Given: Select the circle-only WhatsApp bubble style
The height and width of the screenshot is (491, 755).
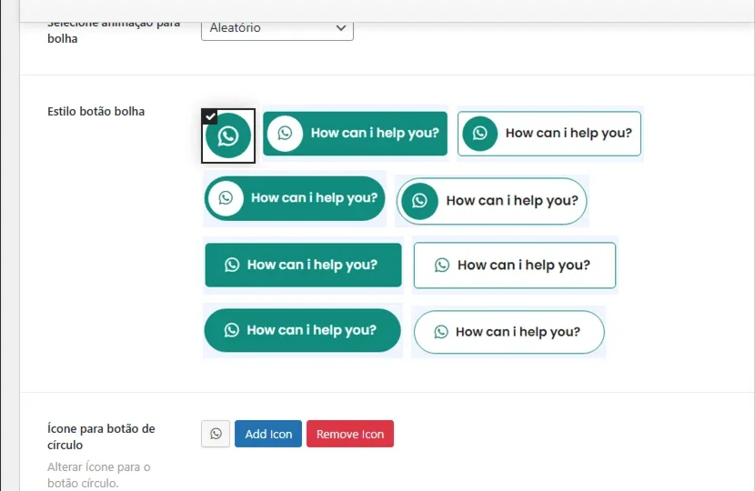Looking at the screenshot, I should pyautogui.click(x=227, y=135).
